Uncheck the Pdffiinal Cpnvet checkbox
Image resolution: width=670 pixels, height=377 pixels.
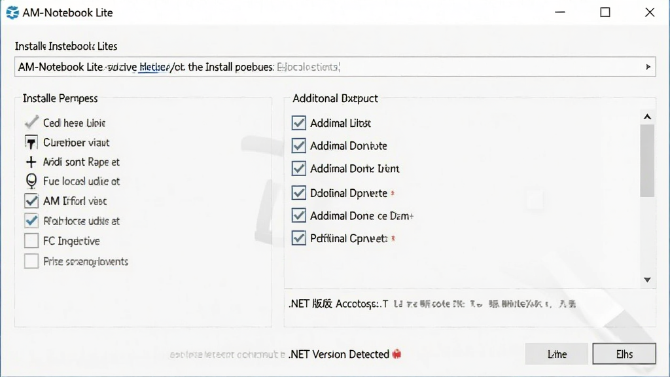298,238
